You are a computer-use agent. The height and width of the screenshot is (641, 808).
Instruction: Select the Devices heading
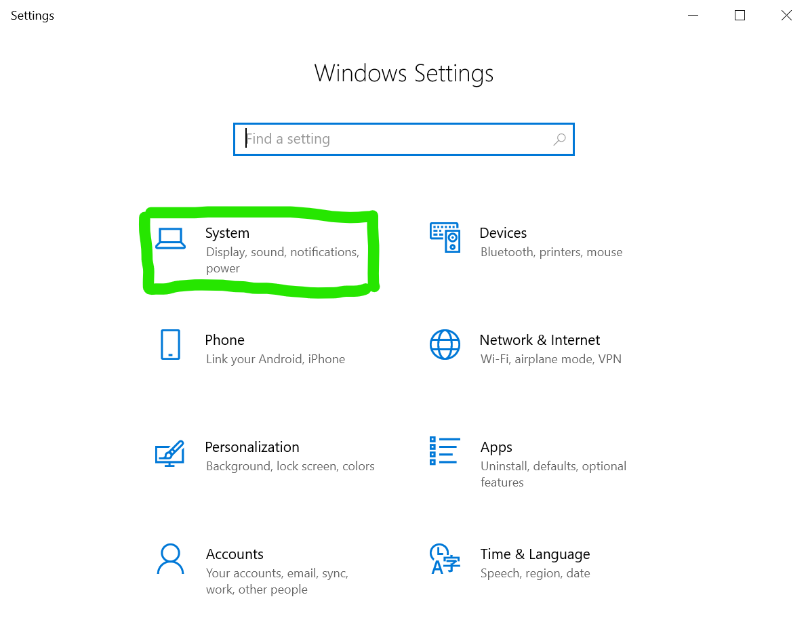pos(503,233)
